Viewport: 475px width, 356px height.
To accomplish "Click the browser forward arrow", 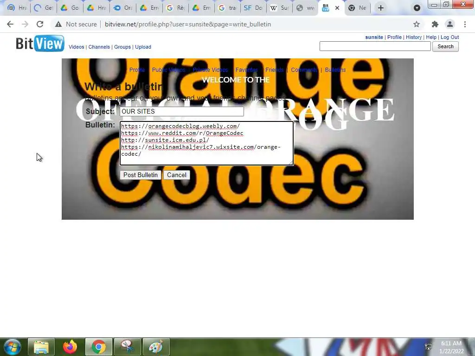I will [25, 24].
